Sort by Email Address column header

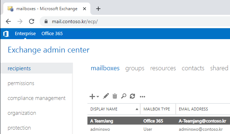point(203,109)
